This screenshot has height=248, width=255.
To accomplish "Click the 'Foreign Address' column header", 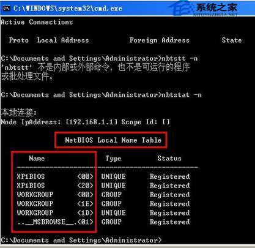I will pyautogui.click(x=160, y=40).
